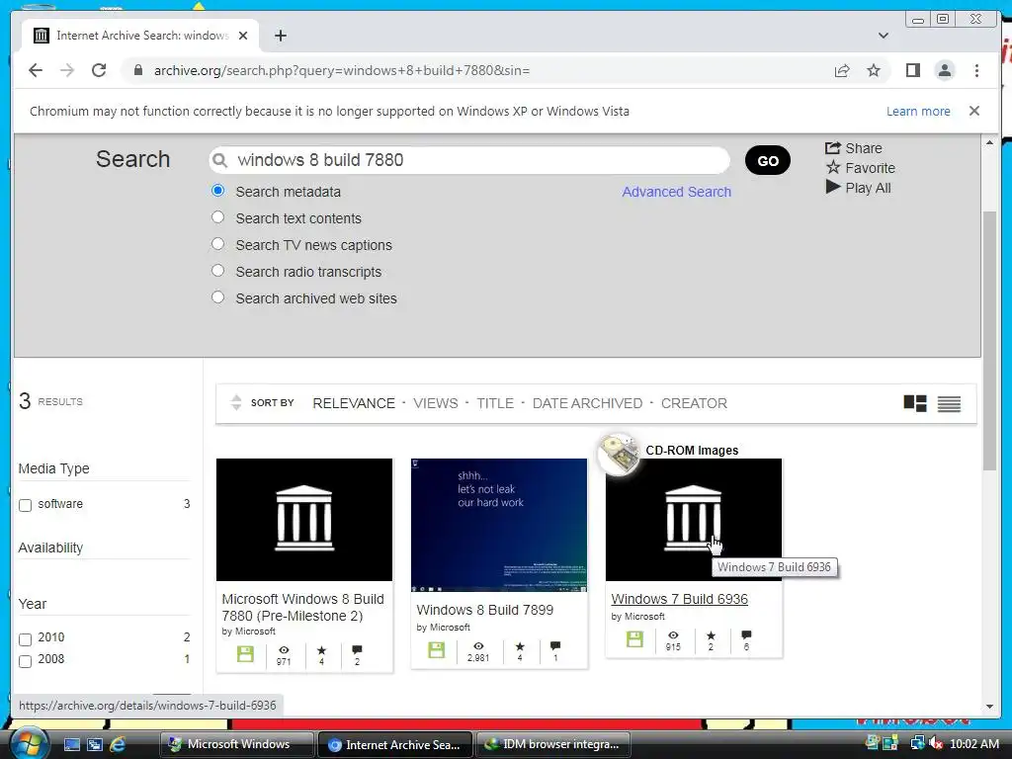The image size is (1012, 759).
Task: Open a new tab with the plus button
Action: tap(280, 36)
